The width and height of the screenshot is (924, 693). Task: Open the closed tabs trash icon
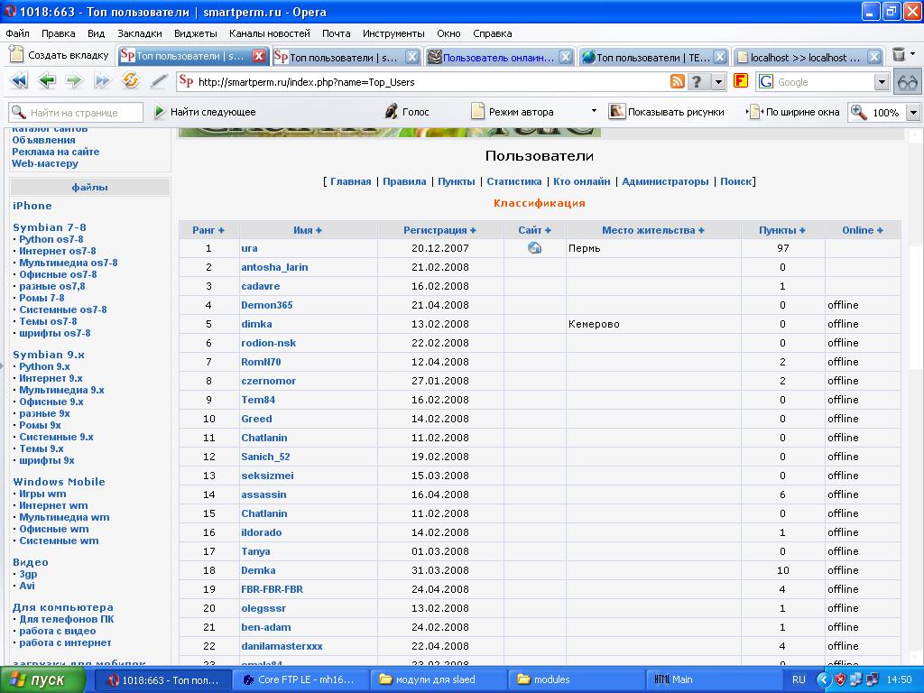[x=900, y=56]
